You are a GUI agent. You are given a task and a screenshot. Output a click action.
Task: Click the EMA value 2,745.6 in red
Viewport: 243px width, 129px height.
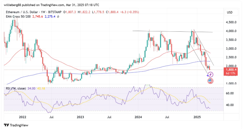pyautogui.click(x=38, y=17)
